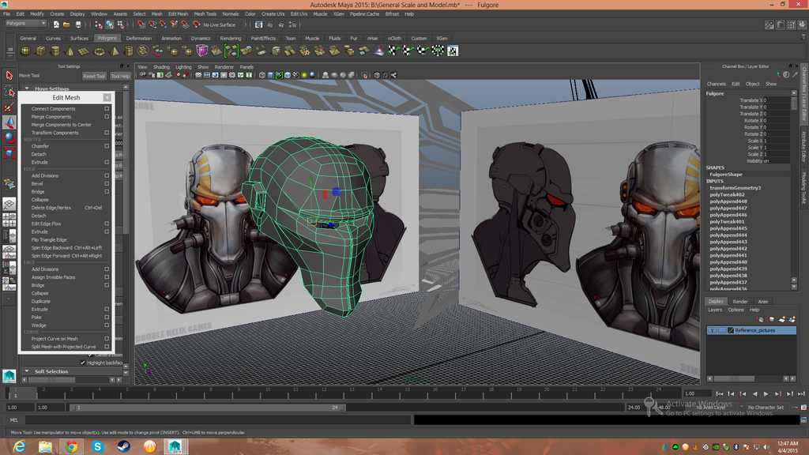Select the polygon sphere shelf icon
809x455 pixels.
click(x=25, y=51)
